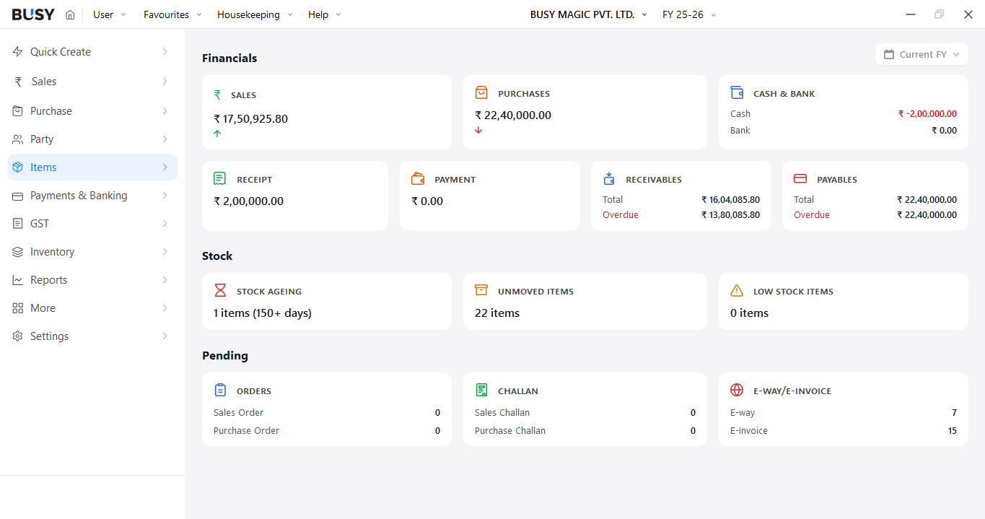Click the Sales rupee icon in sidebar
This screenshot has width=985, height=519.
point(18,82)
